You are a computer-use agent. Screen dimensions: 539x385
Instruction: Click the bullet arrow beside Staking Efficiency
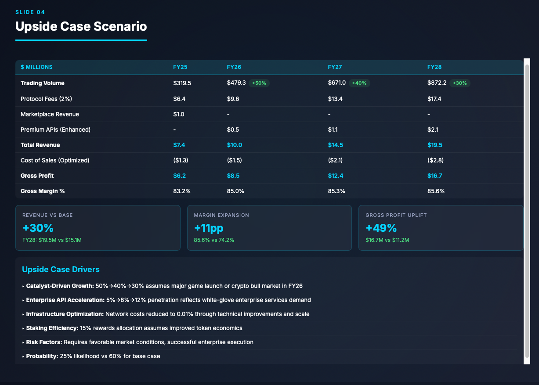pyautogui.click(x=23, y=328)
